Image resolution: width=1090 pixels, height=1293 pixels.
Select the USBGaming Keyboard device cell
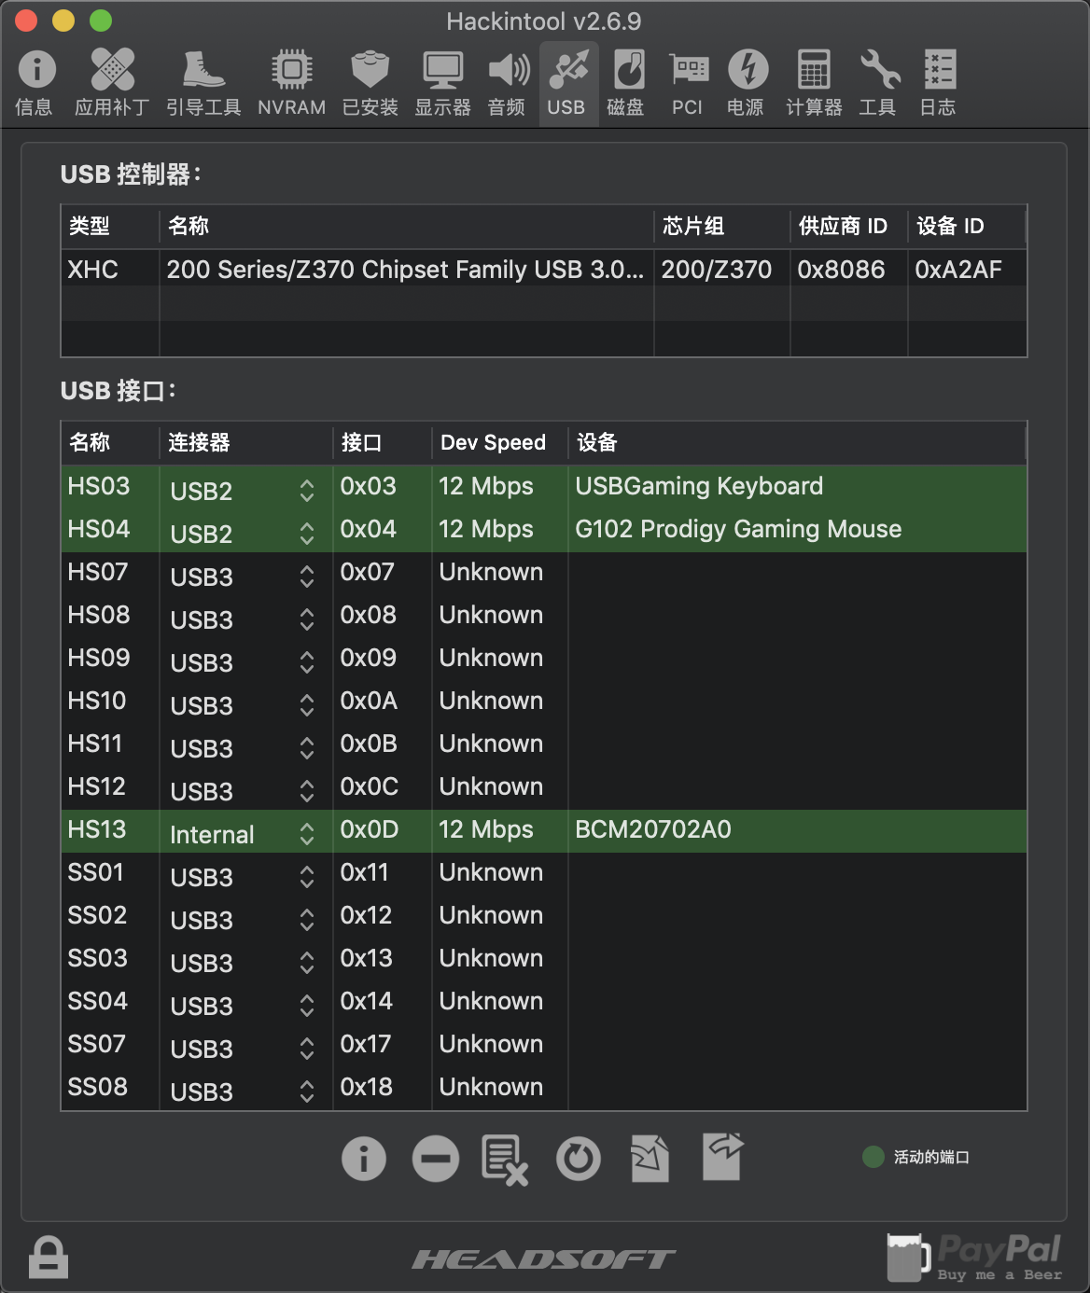click(x=699, y=486)
